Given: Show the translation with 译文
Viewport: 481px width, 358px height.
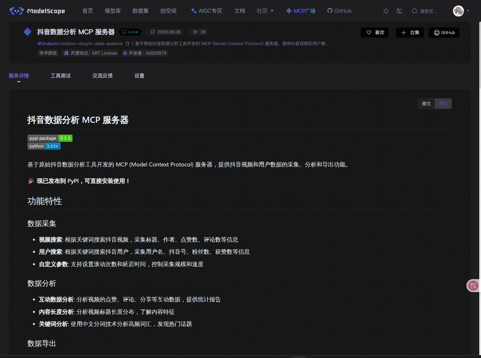Looking at the screenshot, I should (443, 104).
